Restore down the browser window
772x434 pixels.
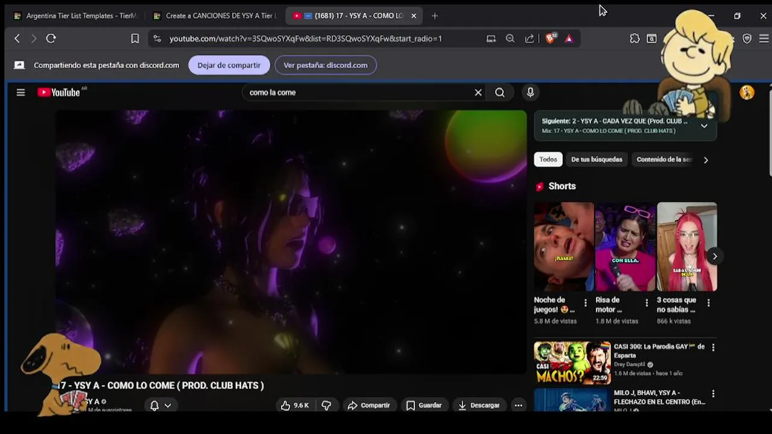click(x=737, y=16)
